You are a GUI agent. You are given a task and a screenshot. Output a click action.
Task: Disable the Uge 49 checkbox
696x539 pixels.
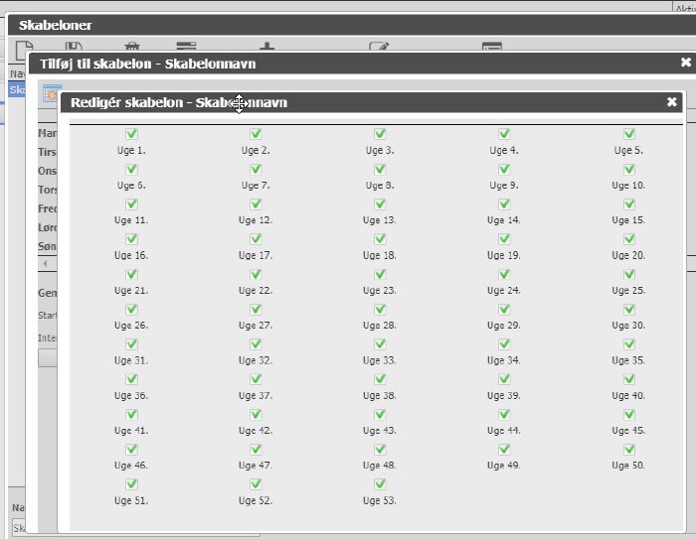point(504,449)
